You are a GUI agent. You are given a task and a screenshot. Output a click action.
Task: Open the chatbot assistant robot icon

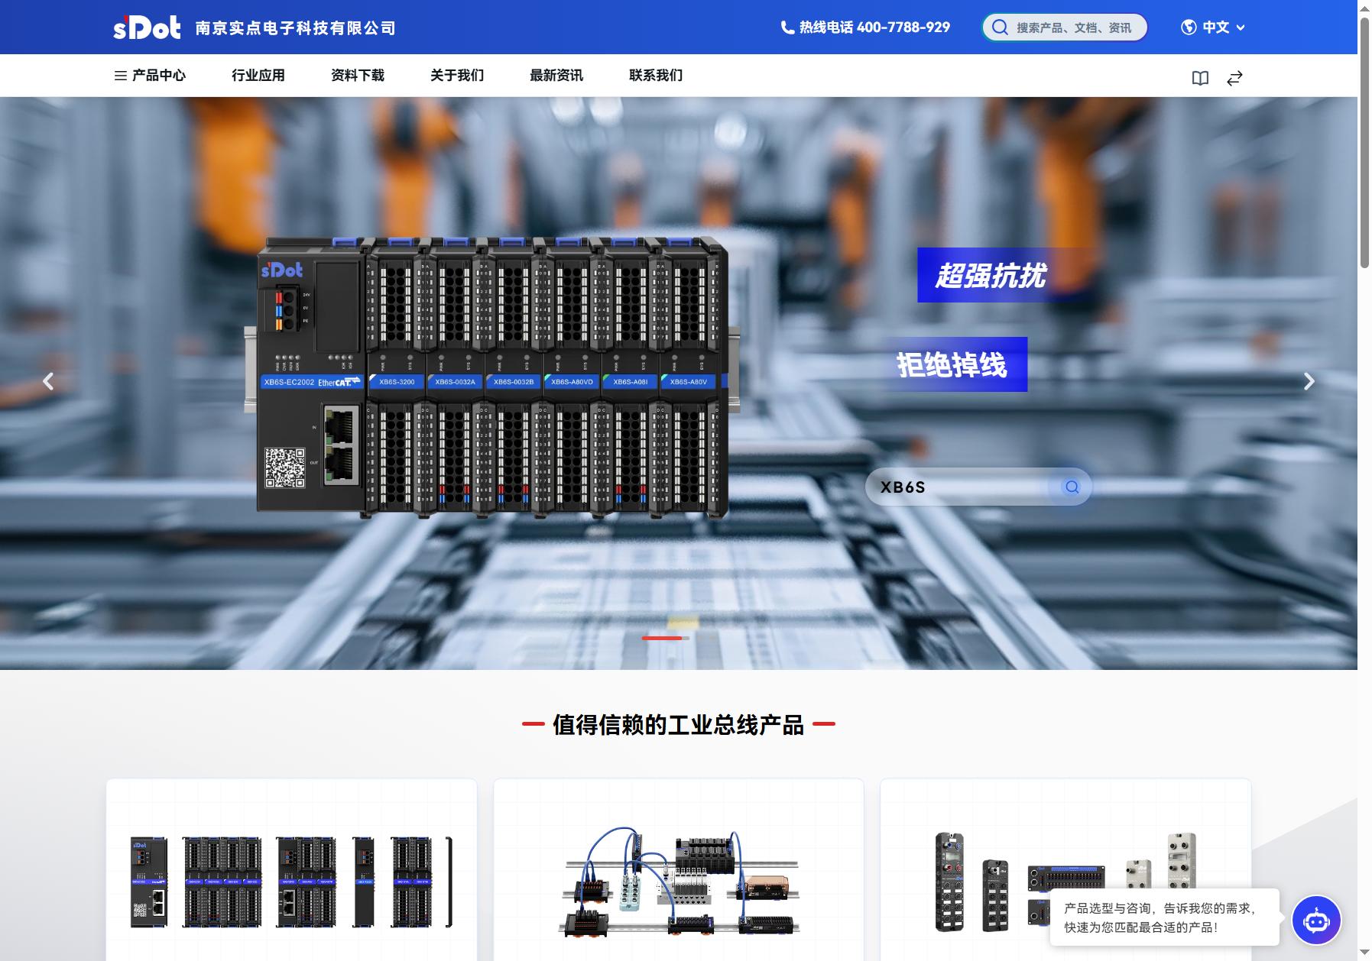(x=1316, y=921)
